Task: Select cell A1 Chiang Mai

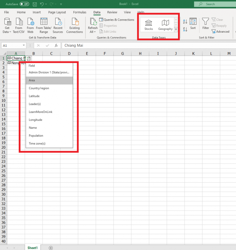Action: tap(16, 58)
